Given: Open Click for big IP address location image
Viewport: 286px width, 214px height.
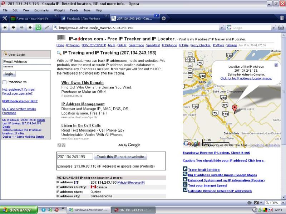Looking at the screenshot, I should point(246,78).
